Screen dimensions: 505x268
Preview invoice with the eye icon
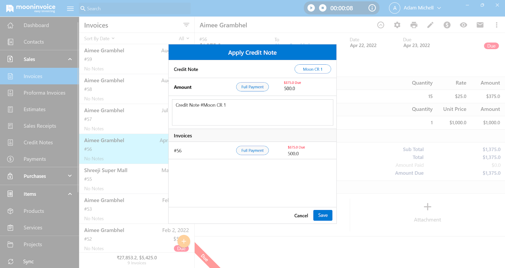point(463,25)
